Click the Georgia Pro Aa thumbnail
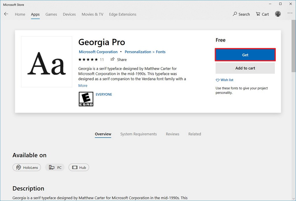This screenshot has height=201, width=296. coord(47,62)
